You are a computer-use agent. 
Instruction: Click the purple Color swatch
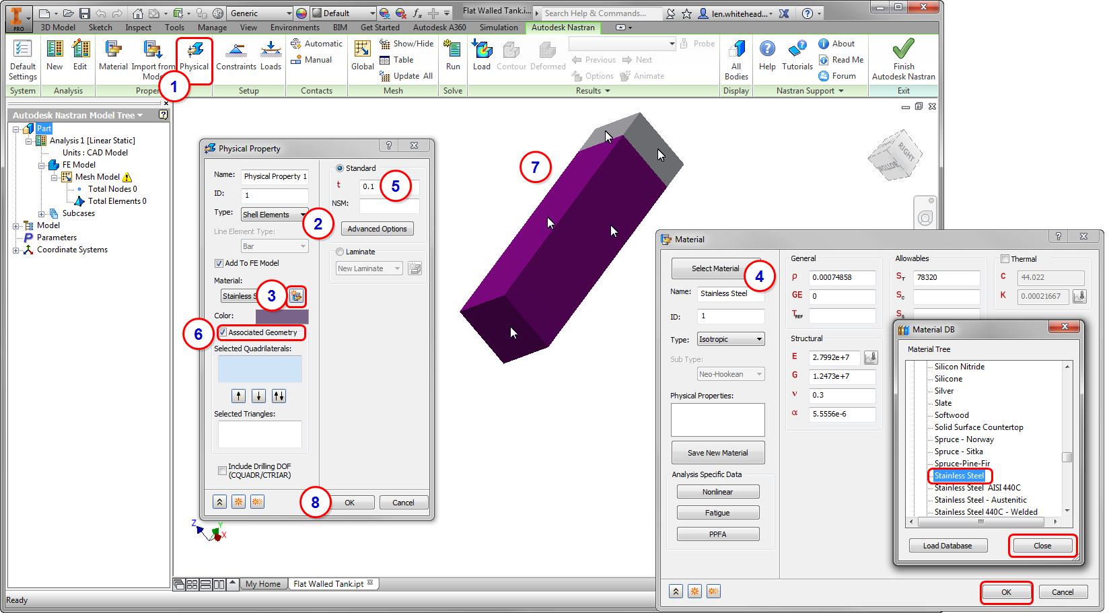pos(282,316)
